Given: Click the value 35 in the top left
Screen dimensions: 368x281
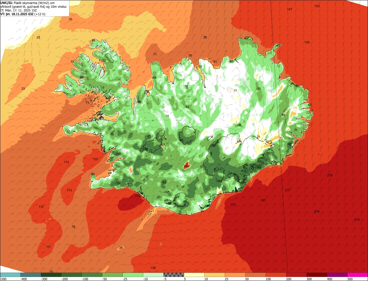Looking at the screenshot, I should 70,19.
